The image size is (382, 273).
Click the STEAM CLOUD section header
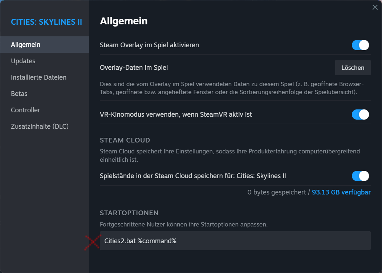pyautogui.click(x=125, y=140)
